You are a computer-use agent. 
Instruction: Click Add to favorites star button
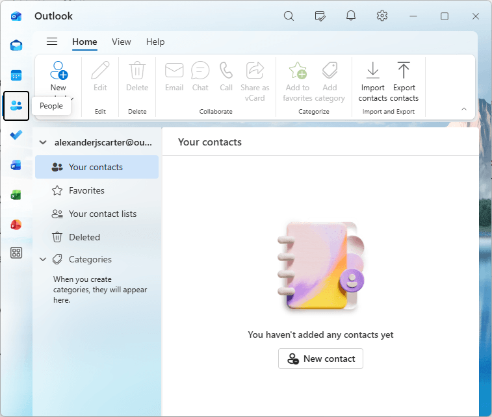tap(298, 82)
